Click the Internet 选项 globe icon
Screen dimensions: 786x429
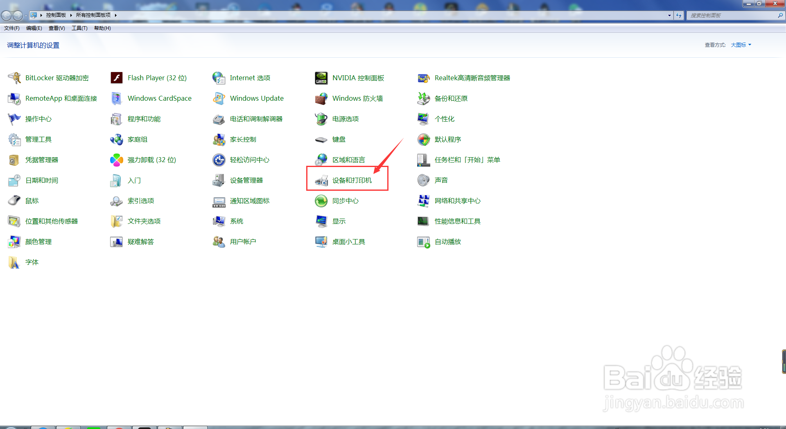click(219, 78)
